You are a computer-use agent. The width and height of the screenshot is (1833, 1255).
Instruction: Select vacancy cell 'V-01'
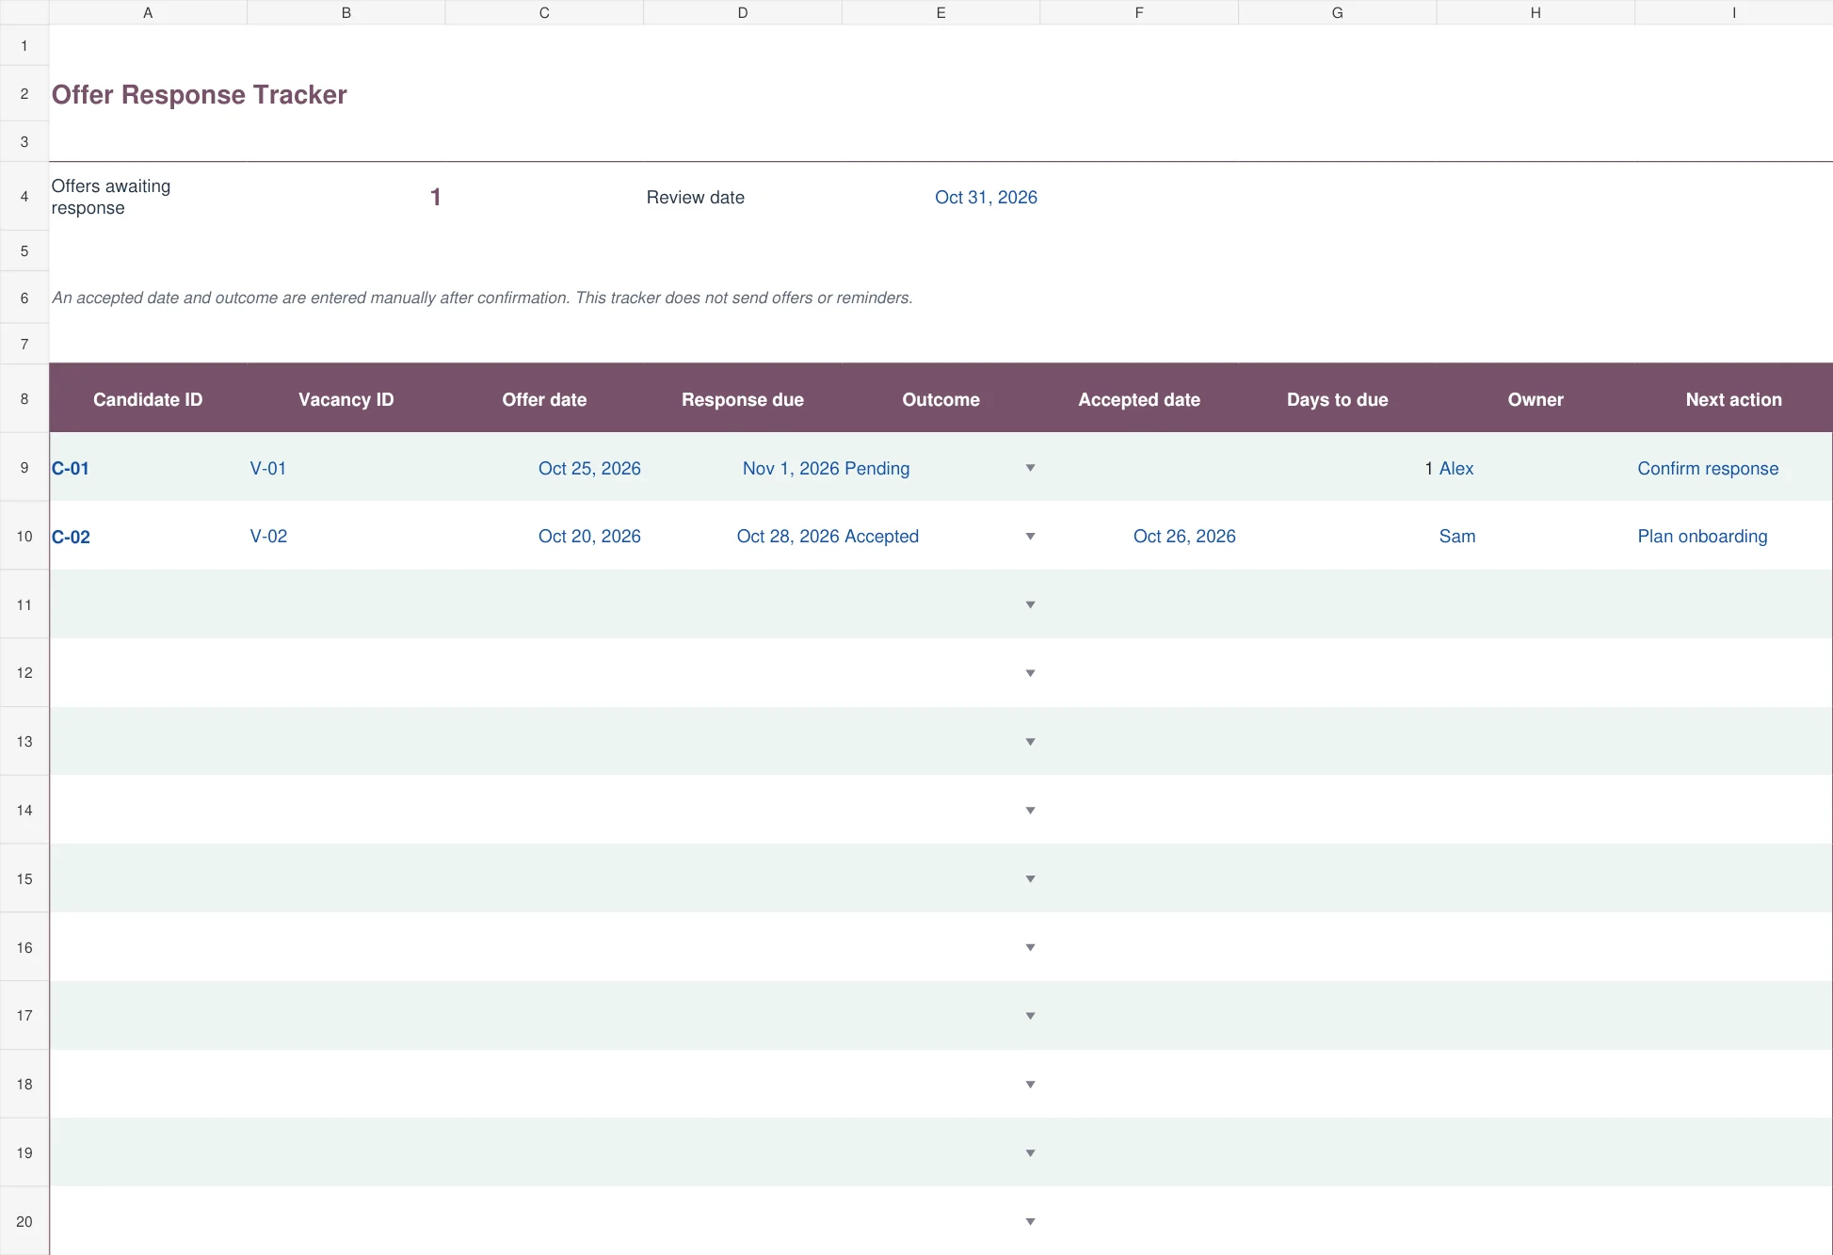point(346,468)
